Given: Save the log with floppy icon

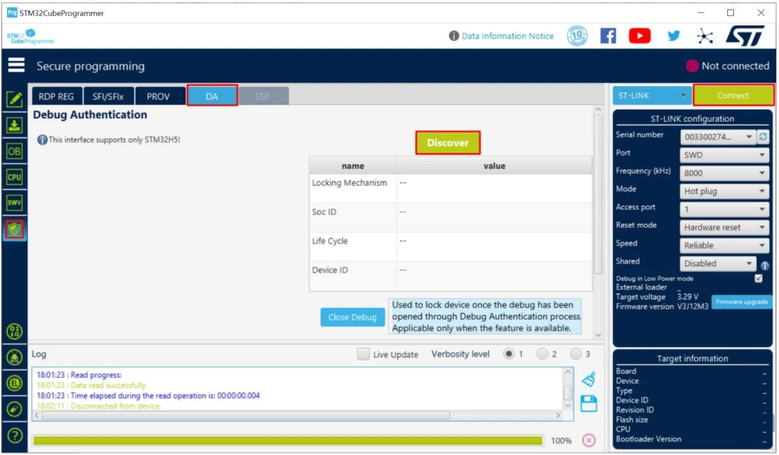Looking at the screenshot, I should (x=589, y=404).
